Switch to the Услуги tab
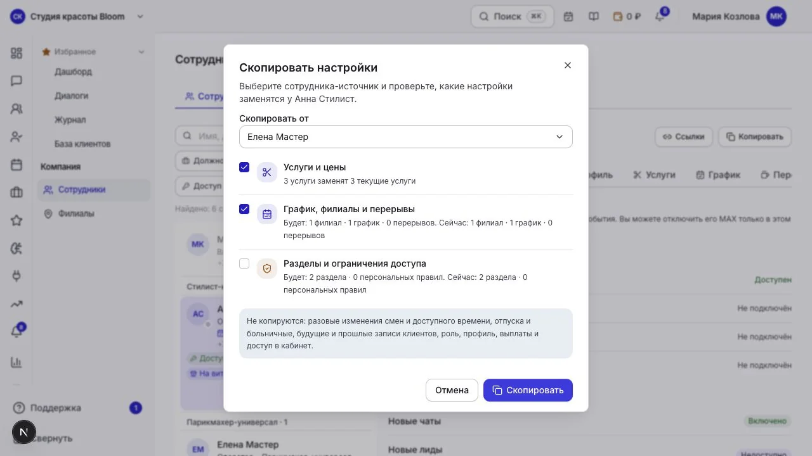Viewport: 812px width, 456px height. click(x=654, y=175)
